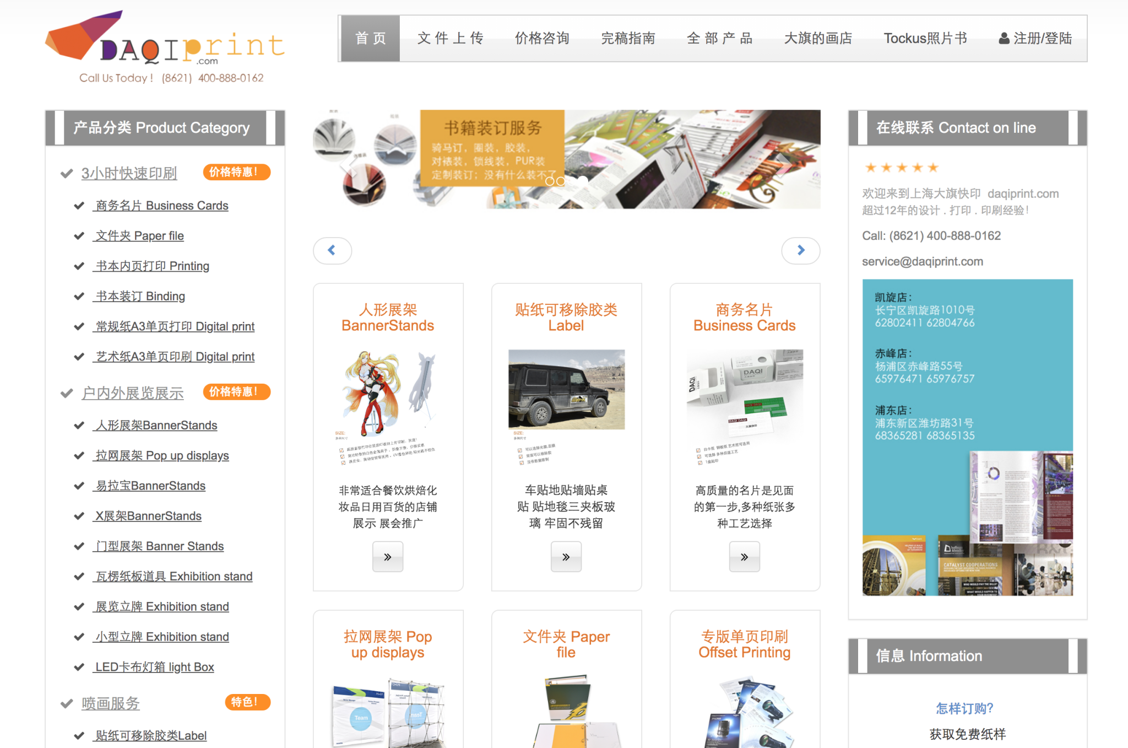Click the anime figure BannerStands image
Screen dimensions: 1128x748
[x=388, y=408]
